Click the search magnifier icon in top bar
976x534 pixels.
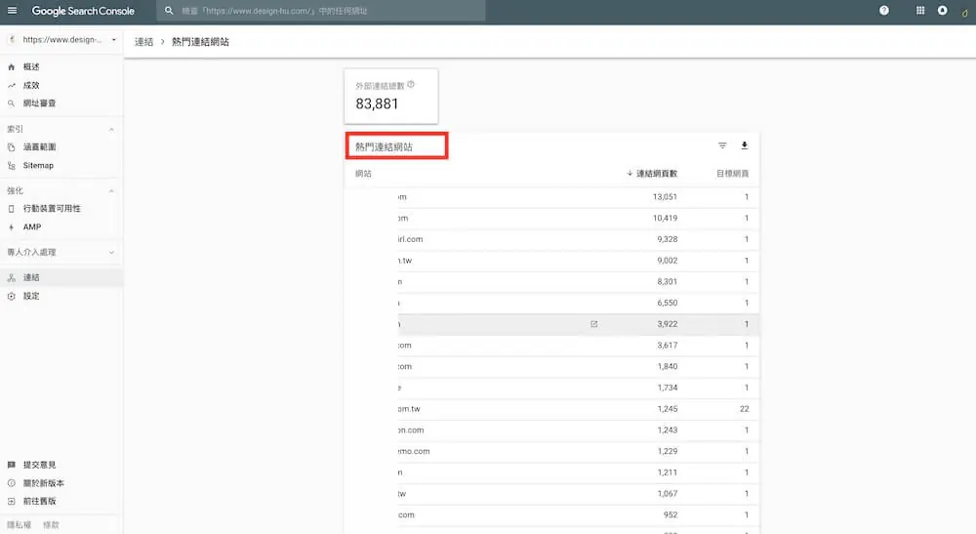click(169, 11)
